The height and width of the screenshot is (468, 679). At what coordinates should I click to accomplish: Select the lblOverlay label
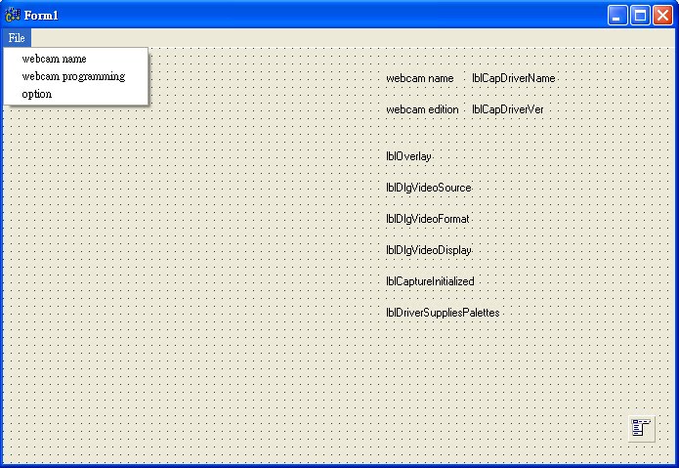coord(408,156)
